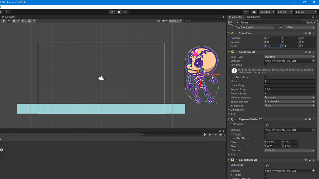
Task: Click the component tools icon near Gizmos
Action: (159, 21)
